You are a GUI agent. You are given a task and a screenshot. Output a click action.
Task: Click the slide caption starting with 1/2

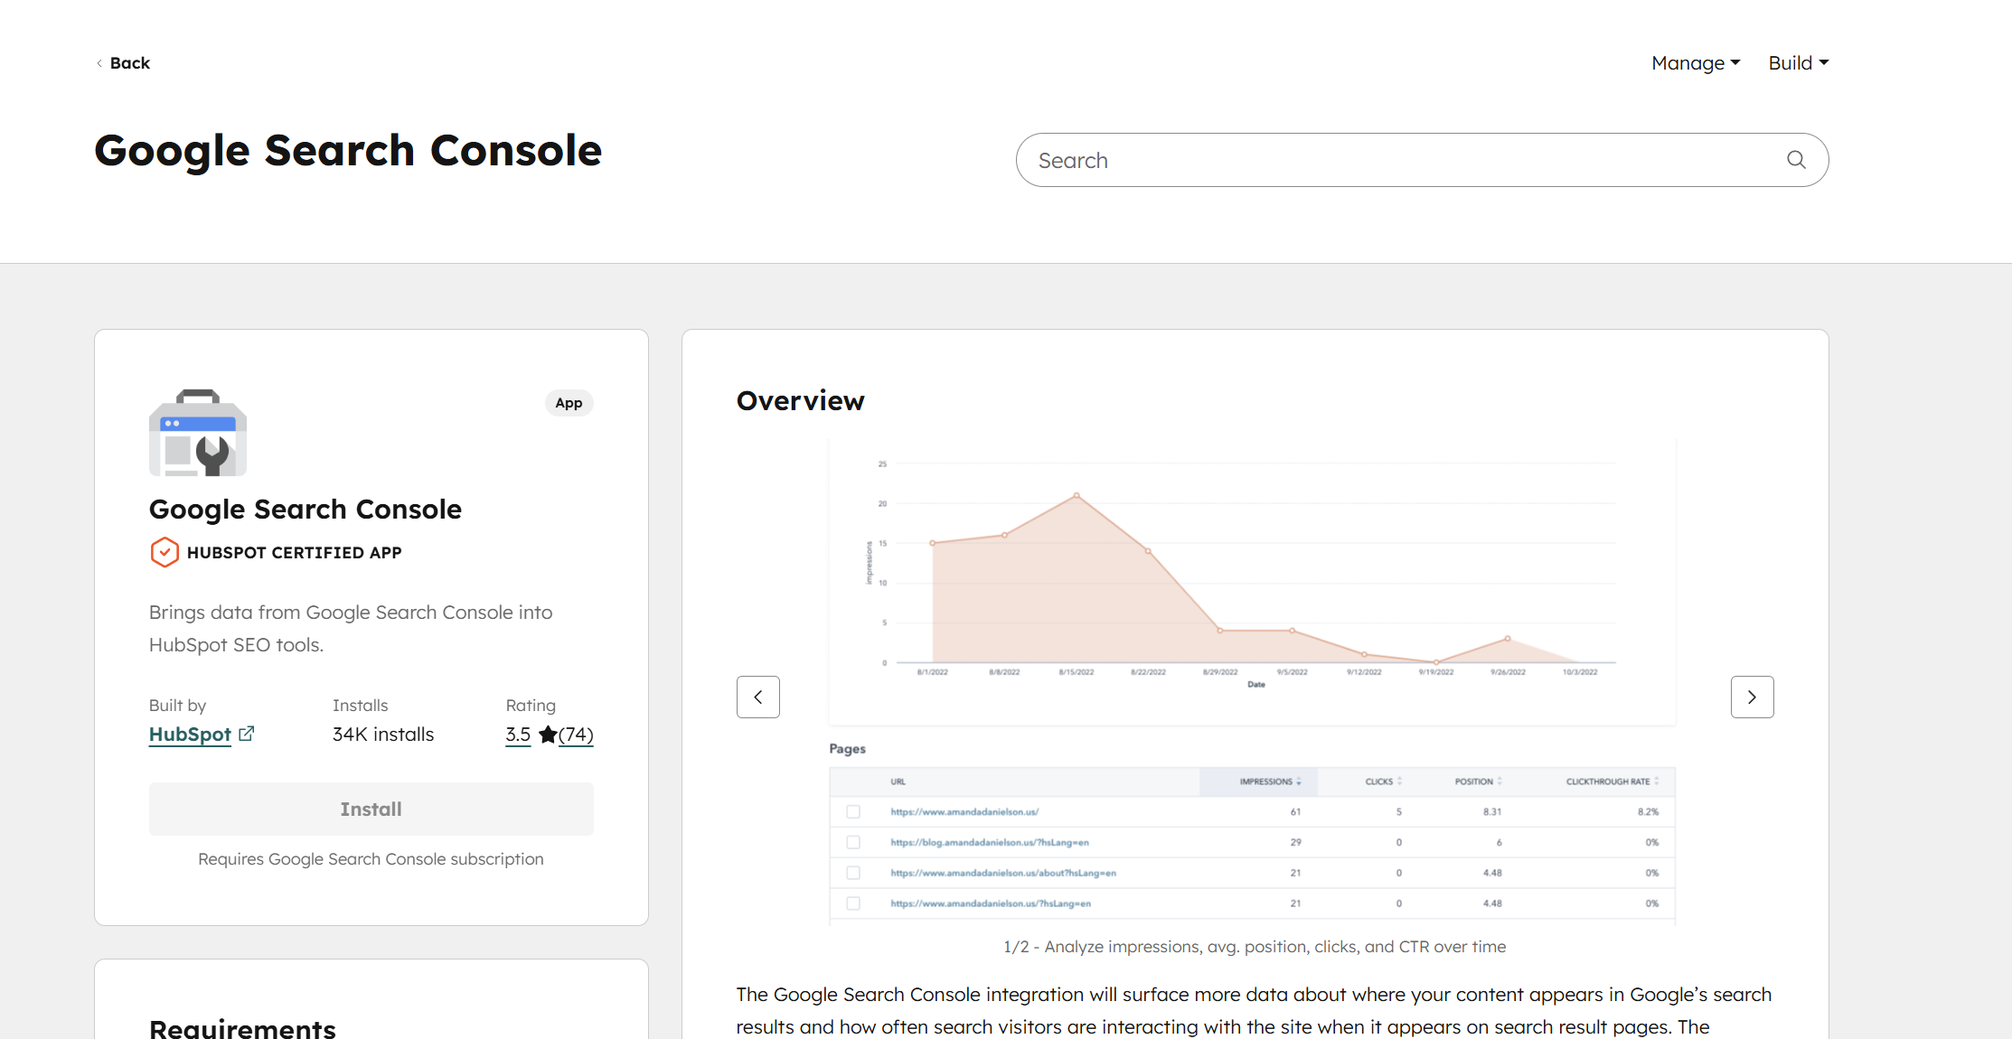(x=1255, y=947)
